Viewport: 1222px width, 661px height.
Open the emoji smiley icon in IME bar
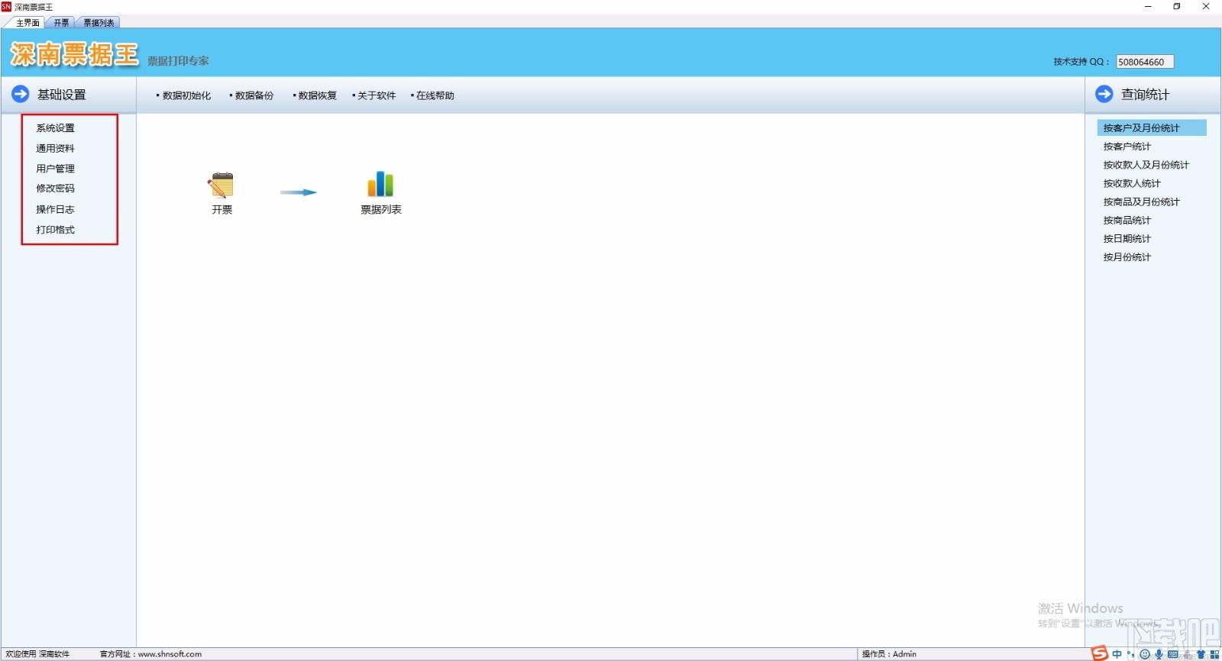pos(1145,654)
